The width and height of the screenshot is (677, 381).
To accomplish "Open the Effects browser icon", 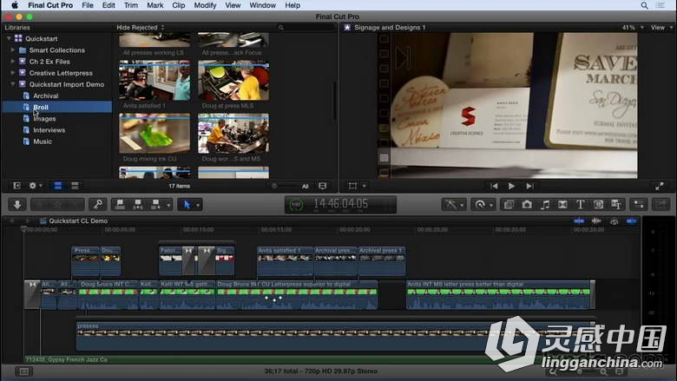I will (509, 205).
